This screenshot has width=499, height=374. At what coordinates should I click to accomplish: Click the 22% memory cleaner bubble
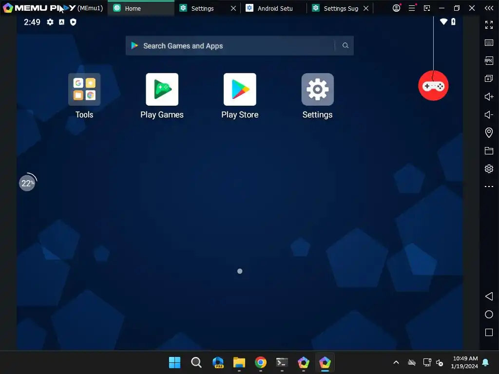(27, 183)
